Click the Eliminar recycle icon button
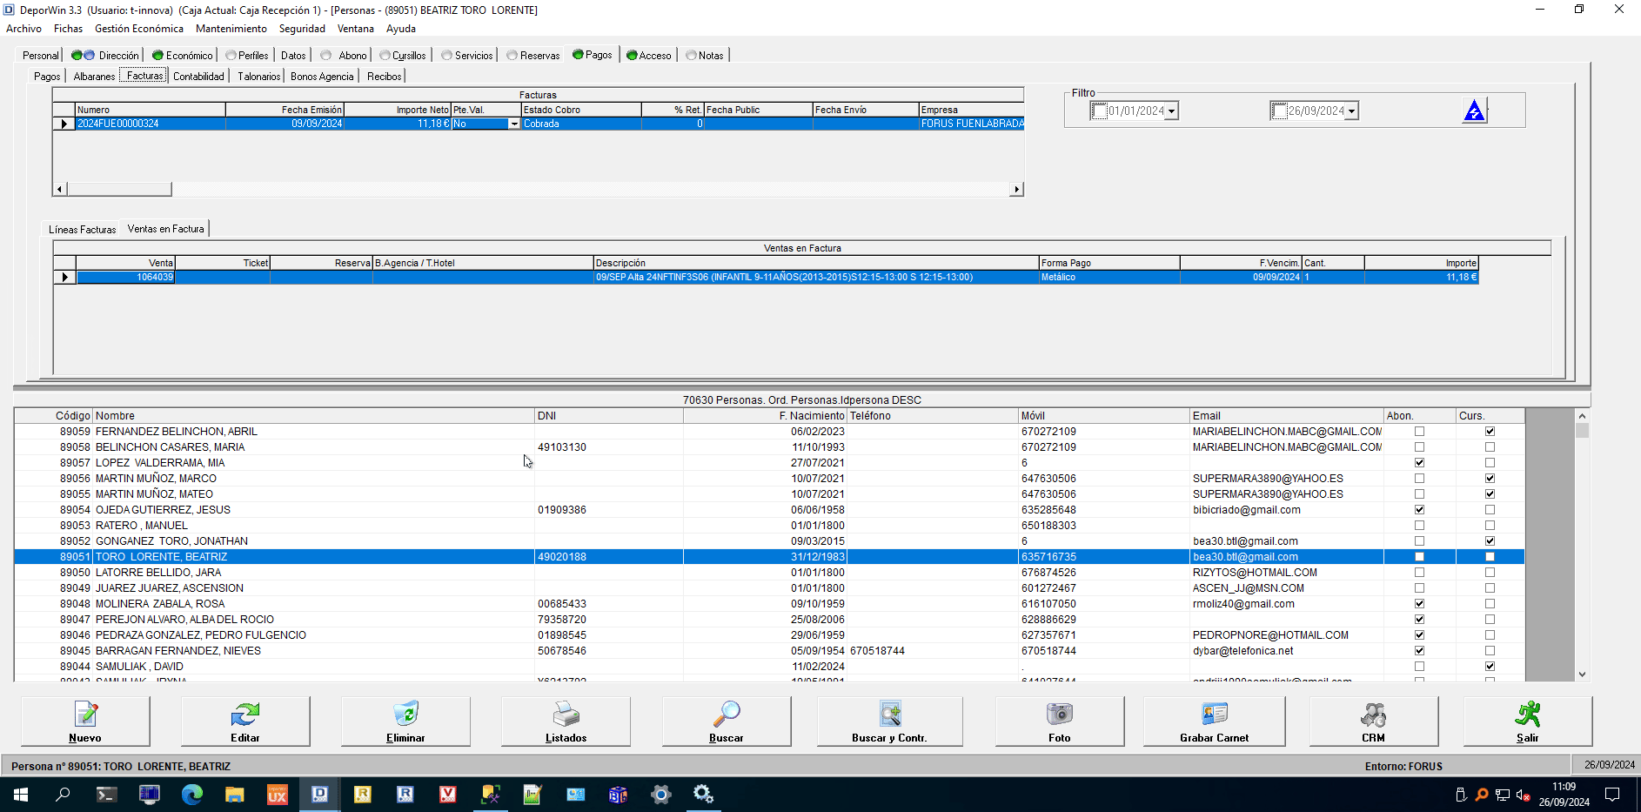The image size is (1641, 812). [x=405, y=721]
